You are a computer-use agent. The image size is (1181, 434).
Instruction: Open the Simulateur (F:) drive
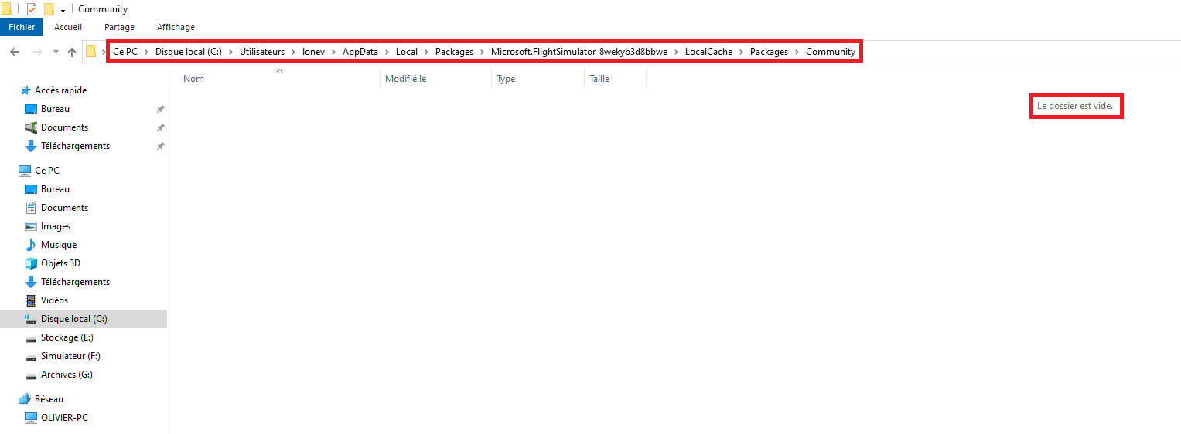pyautogui.click(x=70, y=356)
